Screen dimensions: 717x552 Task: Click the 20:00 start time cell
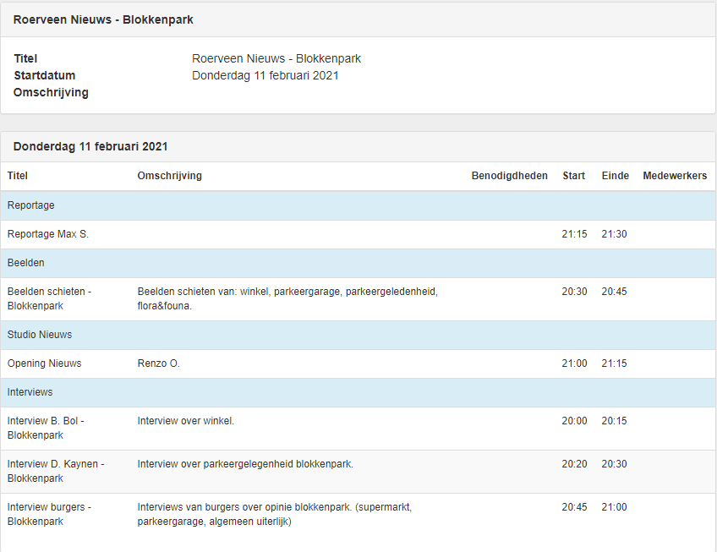click(x=574, y=421)
